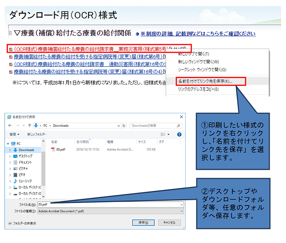Select ミュージック in the folder tree

point(25,181)
